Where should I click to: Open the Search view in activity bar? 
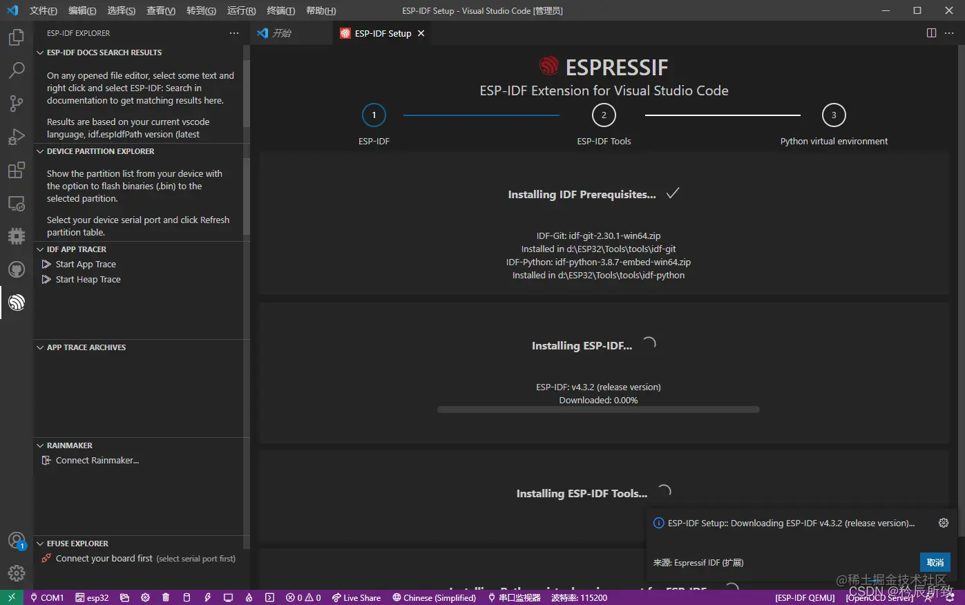click(x=17, y=70)
